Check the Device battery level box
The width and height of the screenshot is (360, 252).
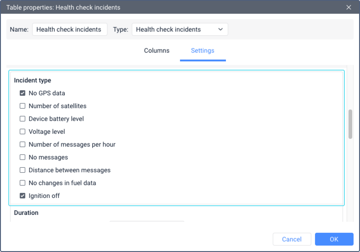22,119
